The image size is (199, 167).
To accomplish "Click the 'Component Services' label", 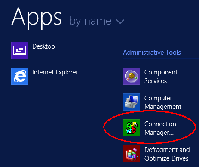I will [x=161, y=77].
